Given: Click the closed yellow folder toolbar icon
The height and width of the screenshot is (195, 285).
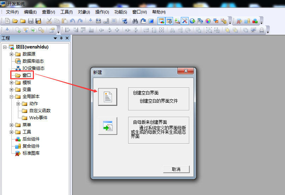Looking at the screenshot, I should pyautogui.click(x=23, y=21).
